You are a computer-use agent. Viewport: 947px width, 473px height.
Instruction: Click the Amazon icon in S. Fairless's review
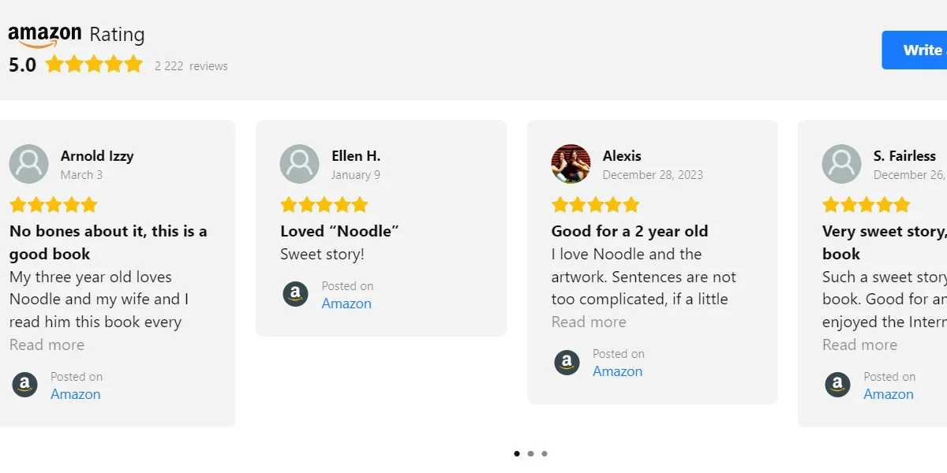pos(837,385)
